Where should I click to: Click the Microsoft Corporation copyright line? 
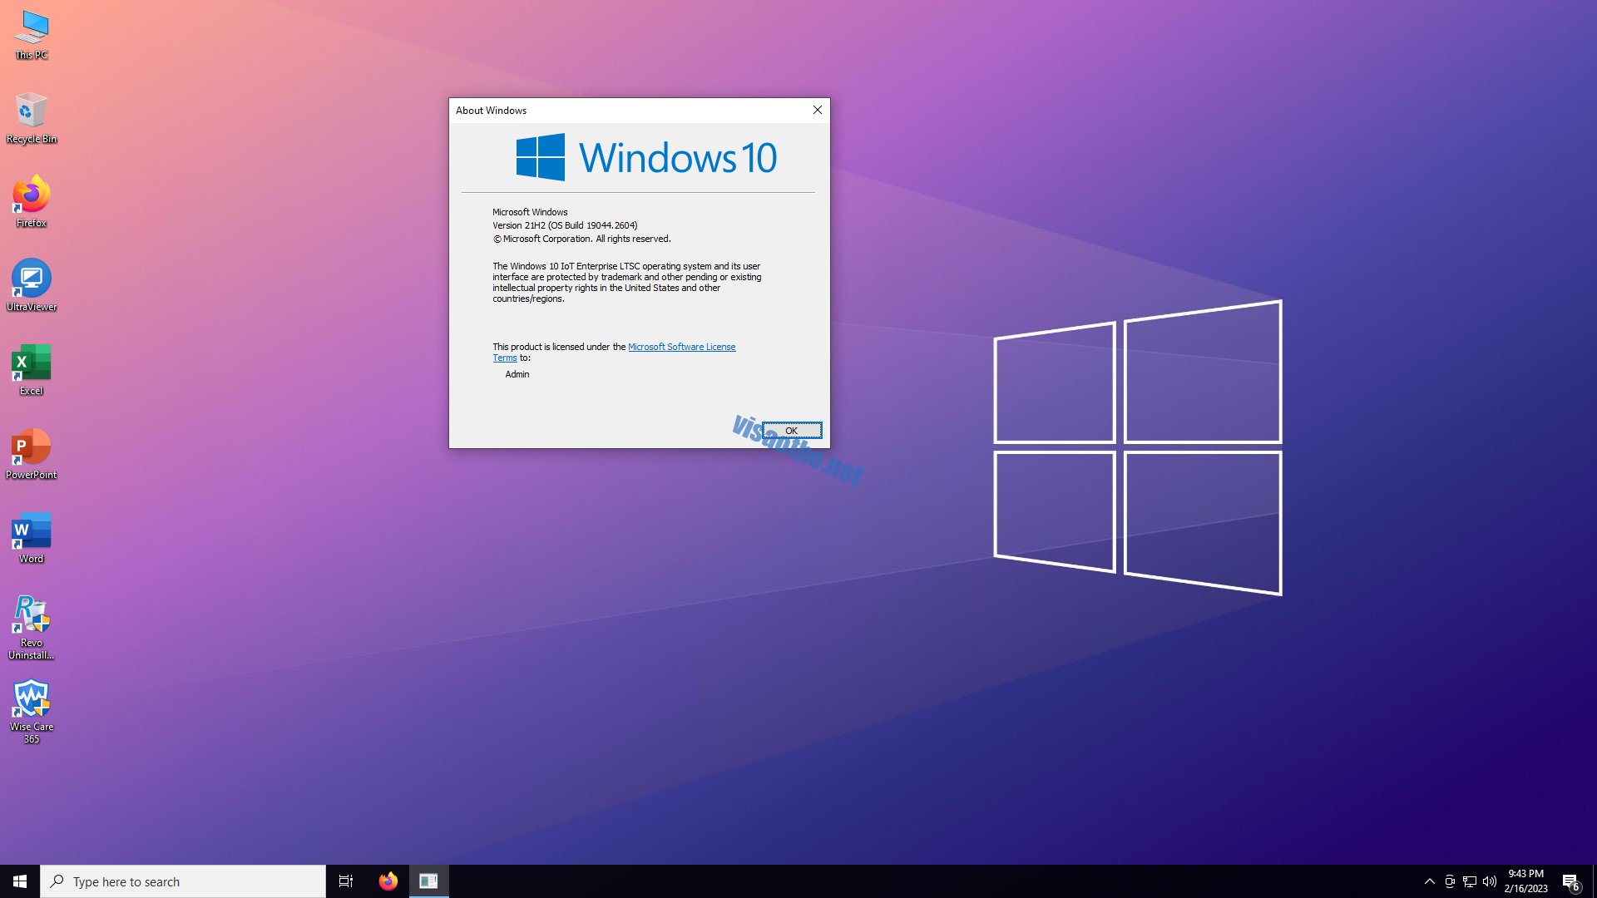[581, 239]
